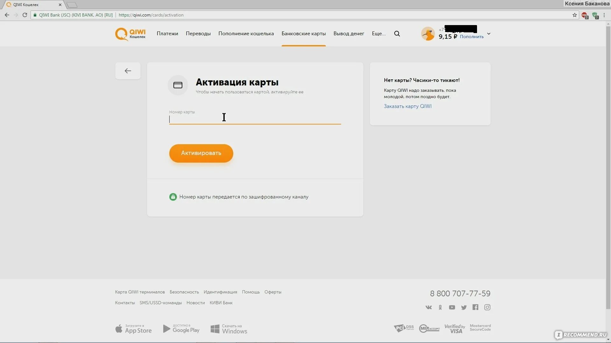This screenshot has width=611, height=343.
Task: Click the Переводы menu item
Action: 198,33
